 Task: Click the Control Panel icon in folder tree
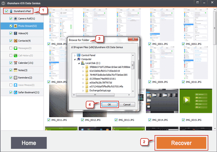pos(79,55)
